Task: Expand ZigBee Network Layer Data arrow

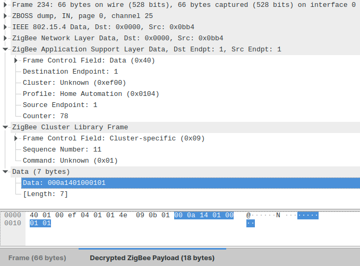Action: (5, 38)
